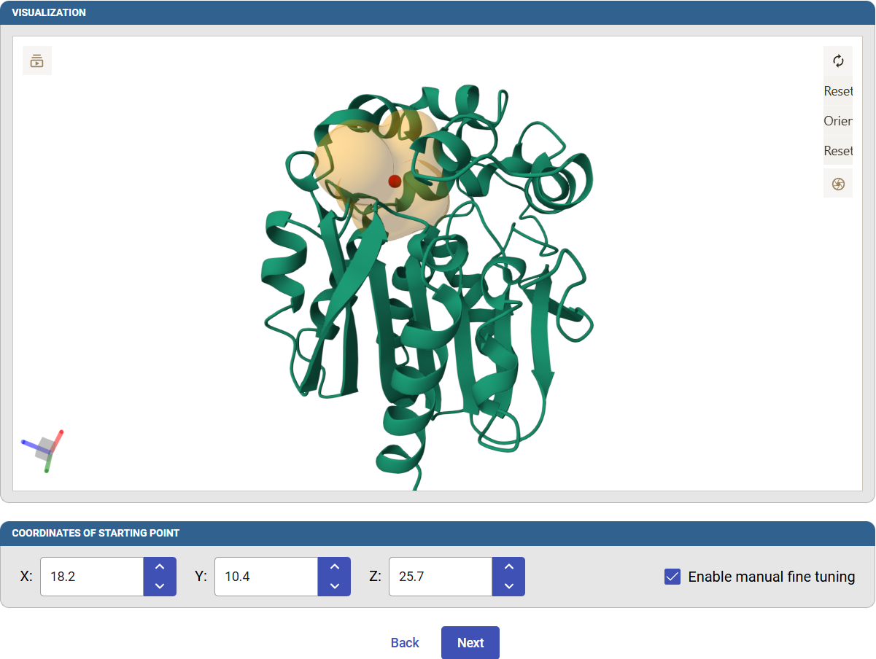Click the Orient view control
Image resolution: width=876 pixels, height=659 pixels.
click(838, 121)
